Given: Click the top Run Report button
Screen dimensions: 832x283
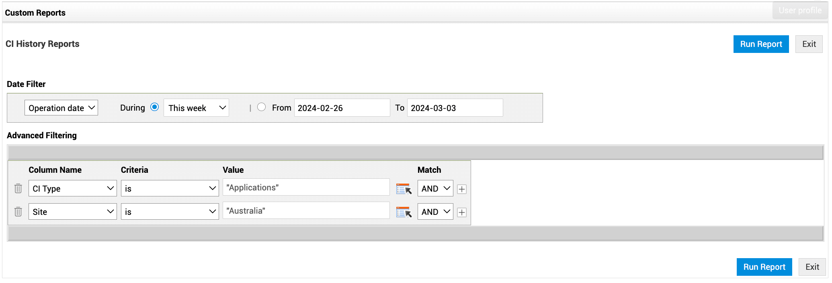Looking at the screenshot, I should point(761,44).
